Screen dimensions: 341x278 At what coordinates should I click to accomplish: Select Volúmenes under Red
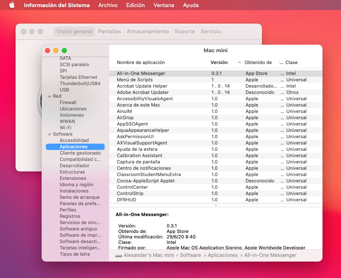pos(71,115)
